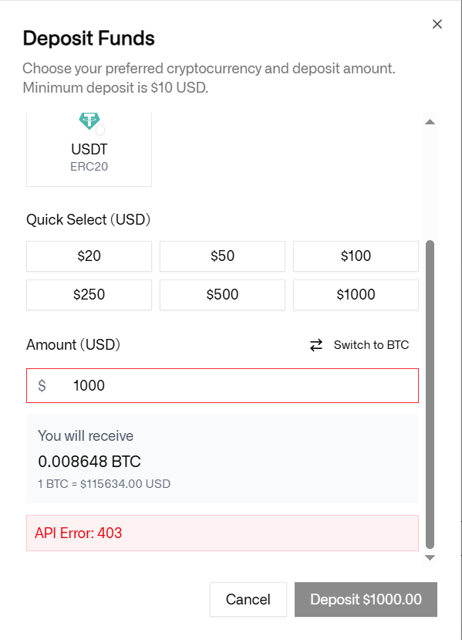
Task: Pick the $100 quick select option
Action: pyautogui.click(x=356, y=256)
